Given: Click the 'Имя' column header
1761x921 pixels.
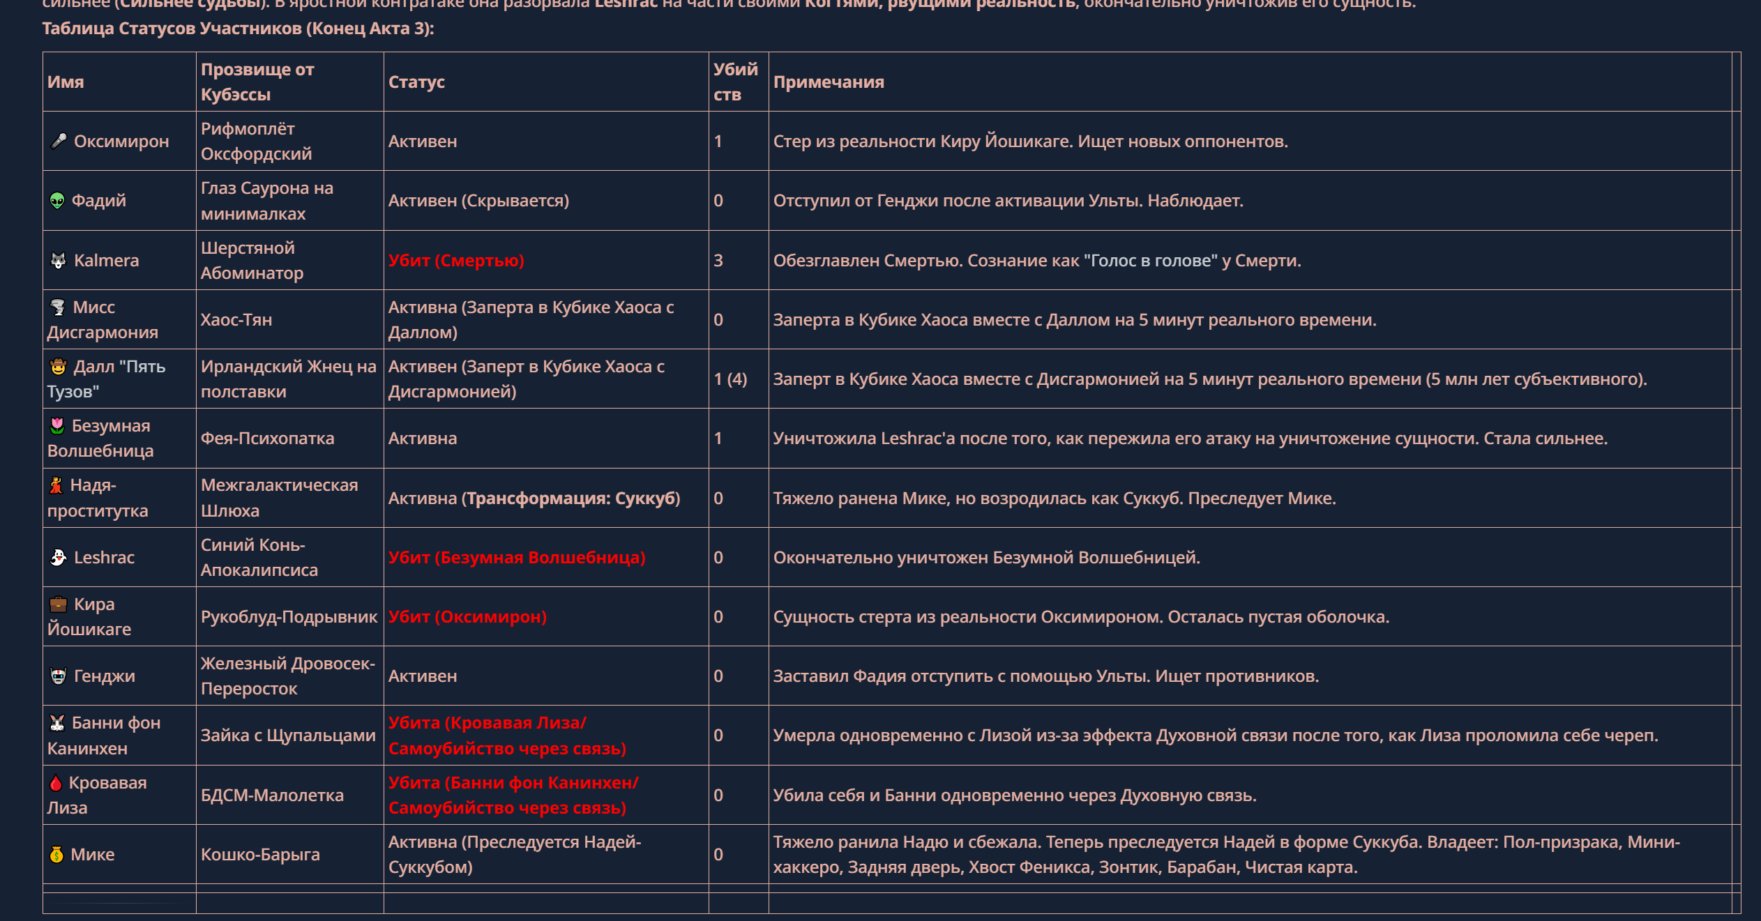Looking at the screenshot, I should [x=66, y=82].
